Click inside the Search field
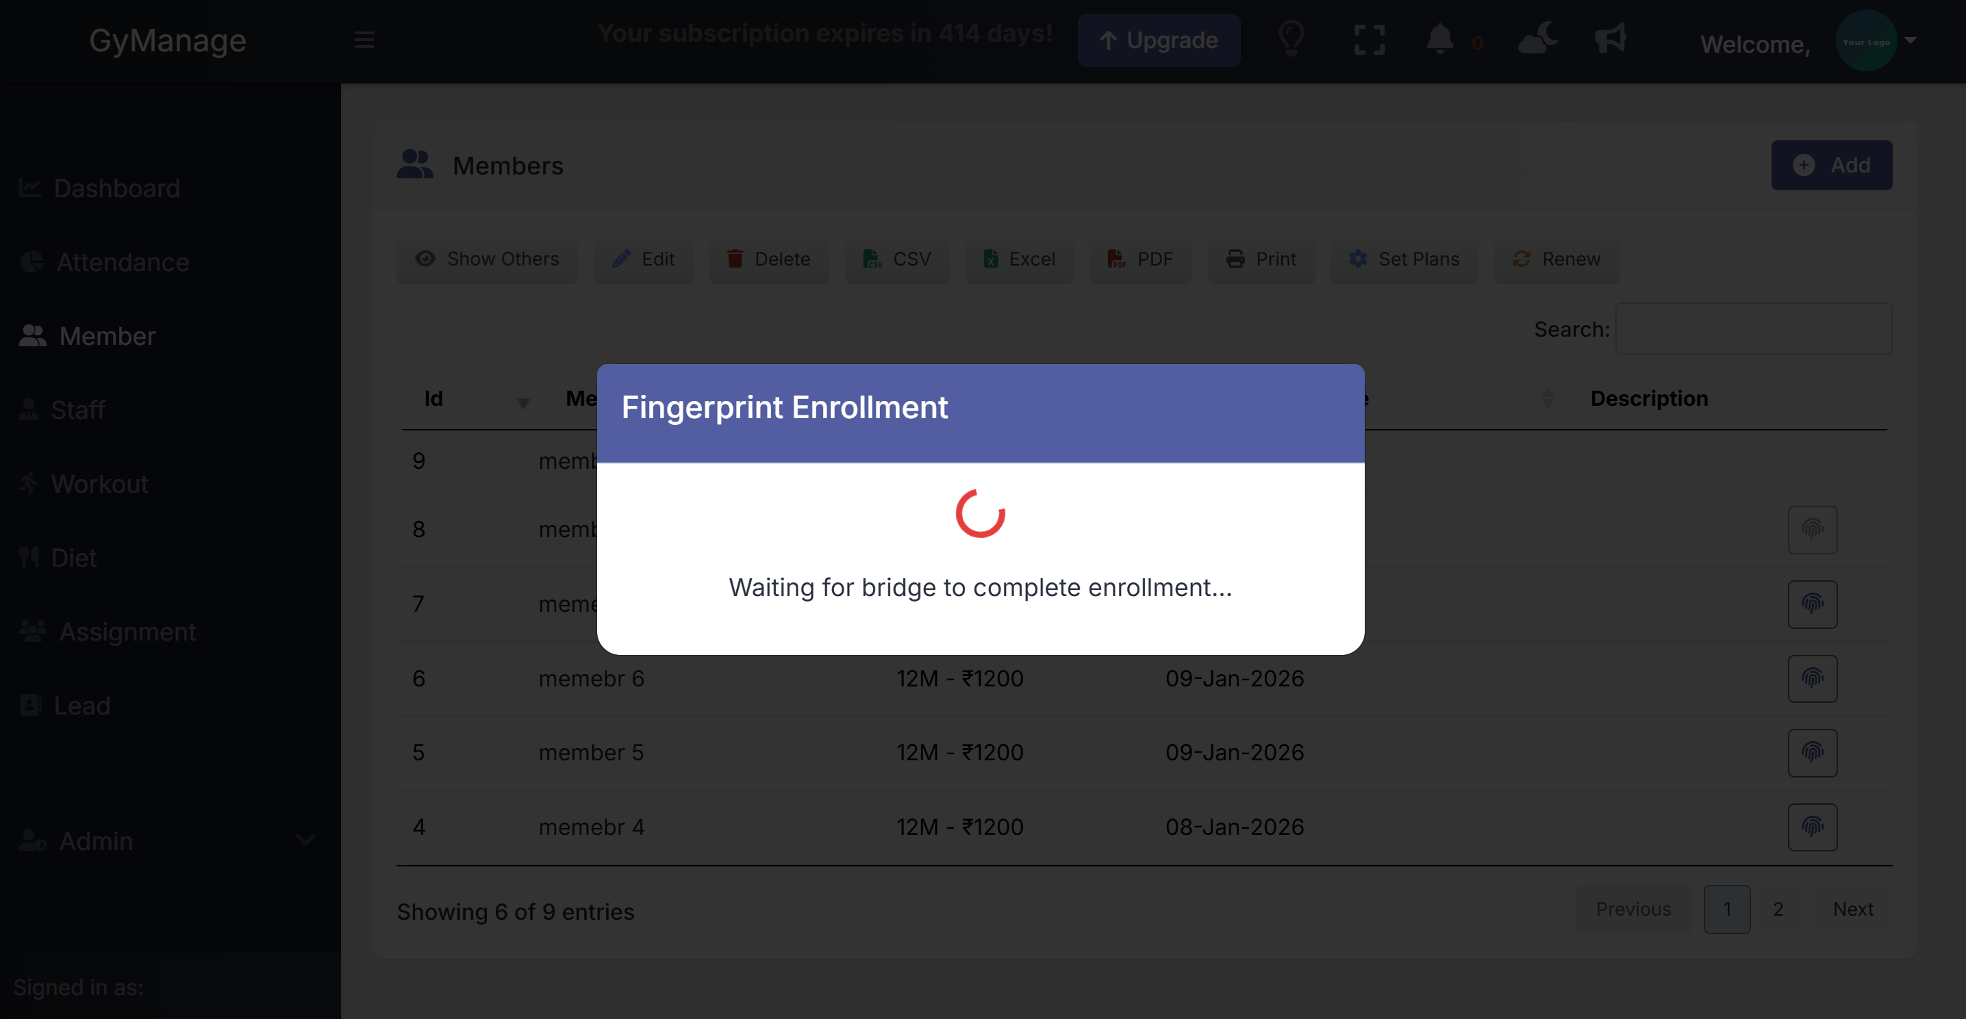 coord(1754,328)
